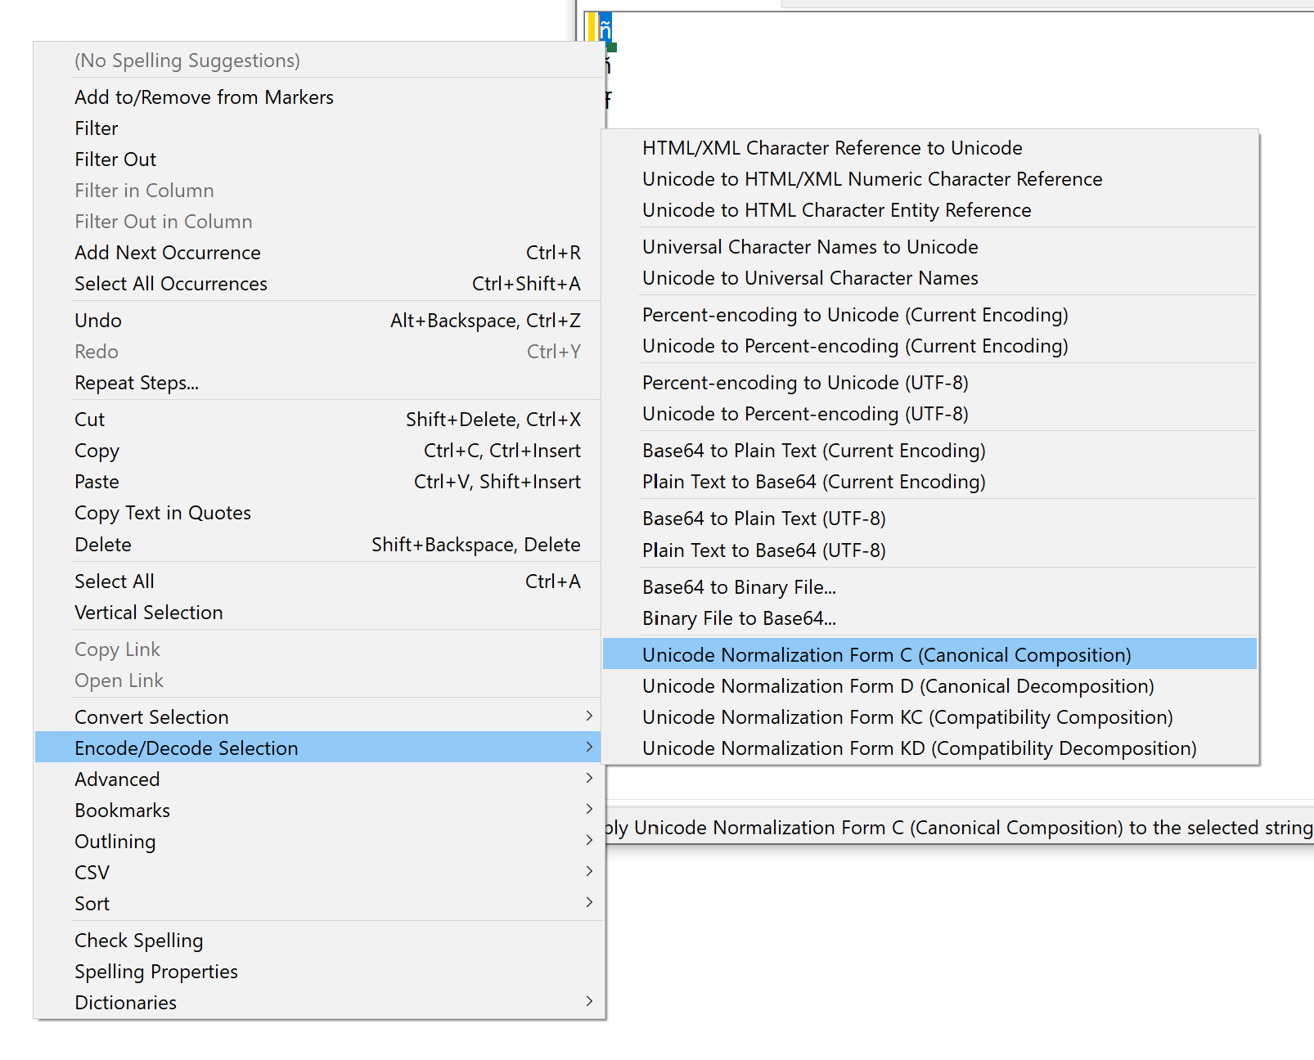The width and height of the screenshot is (1314, 1060).
Task: Expand Encode/Decode Selection submenu
Action: pyautogui.click(x=319, y=748)
